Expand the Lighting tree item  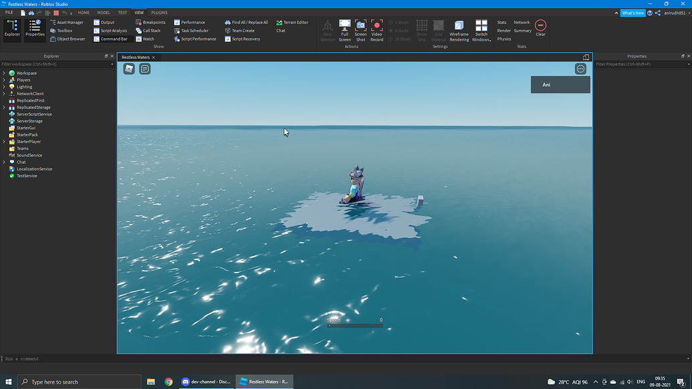(3, 86)
